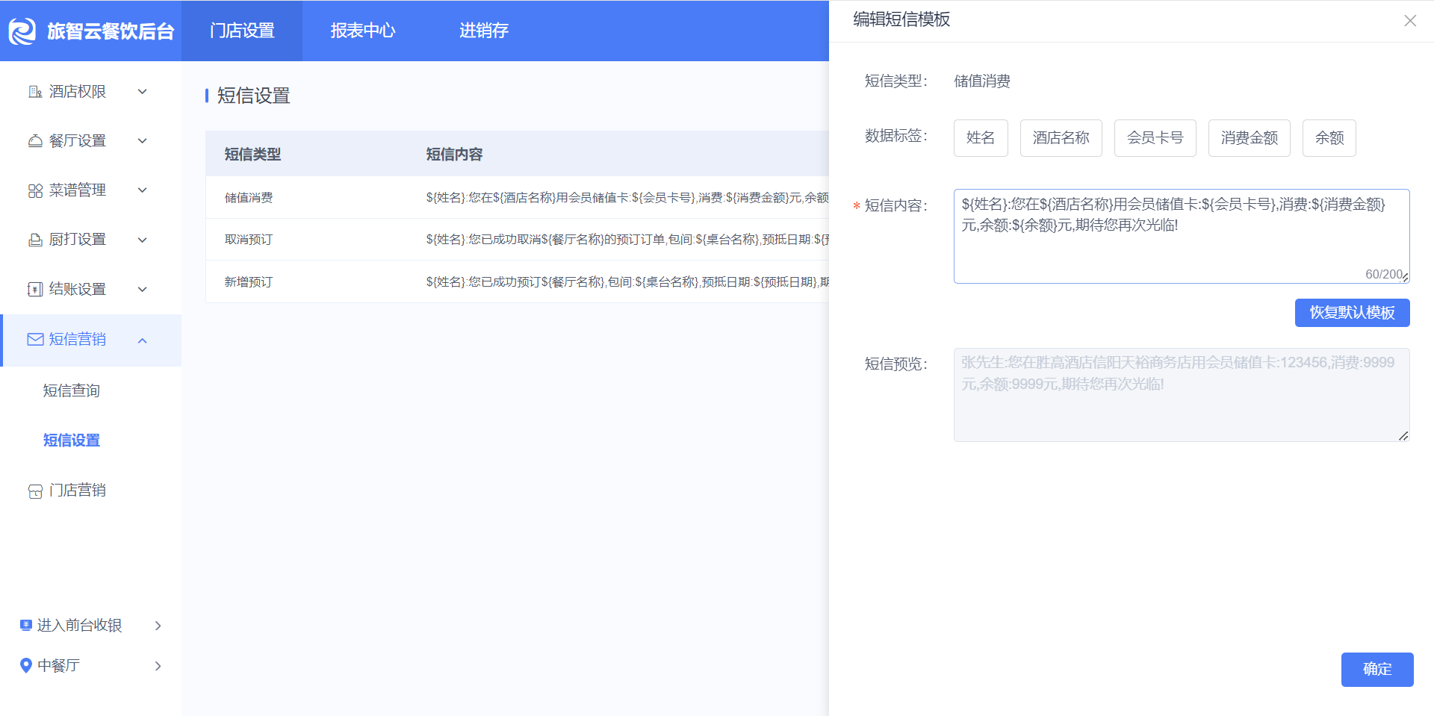Expand the 厨打设置 menu chevron

[143, 240]
